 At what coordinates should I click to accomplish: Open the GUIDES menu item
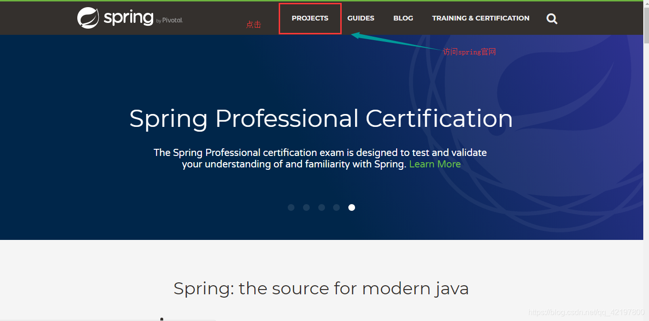coord(361,18)
